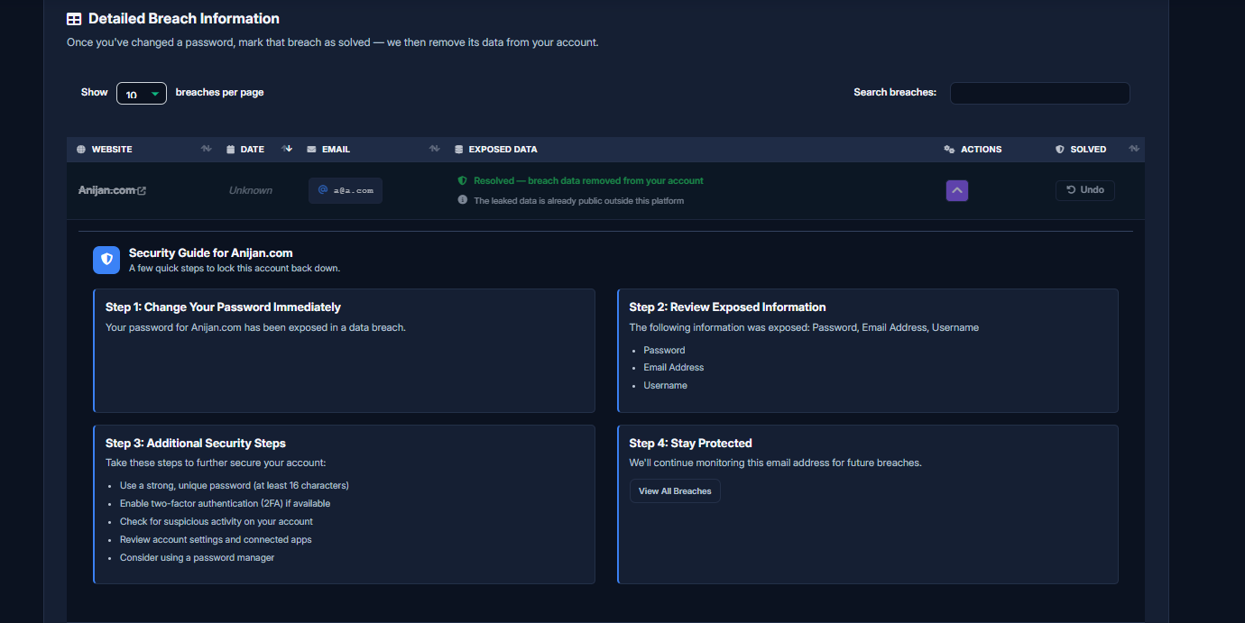Click the a@a.com email badge
1245x623 pixels.
tap(346, 190)
